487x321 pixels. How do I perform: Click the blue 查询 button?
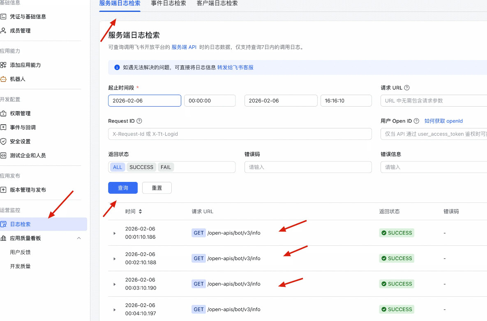[123, 188]
